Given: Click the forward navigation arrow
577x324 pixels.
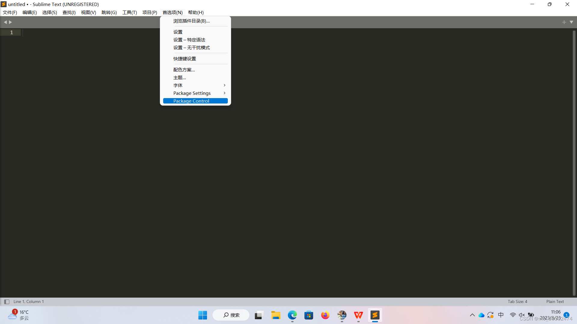Looking at the screenshot, I should 10,22.
